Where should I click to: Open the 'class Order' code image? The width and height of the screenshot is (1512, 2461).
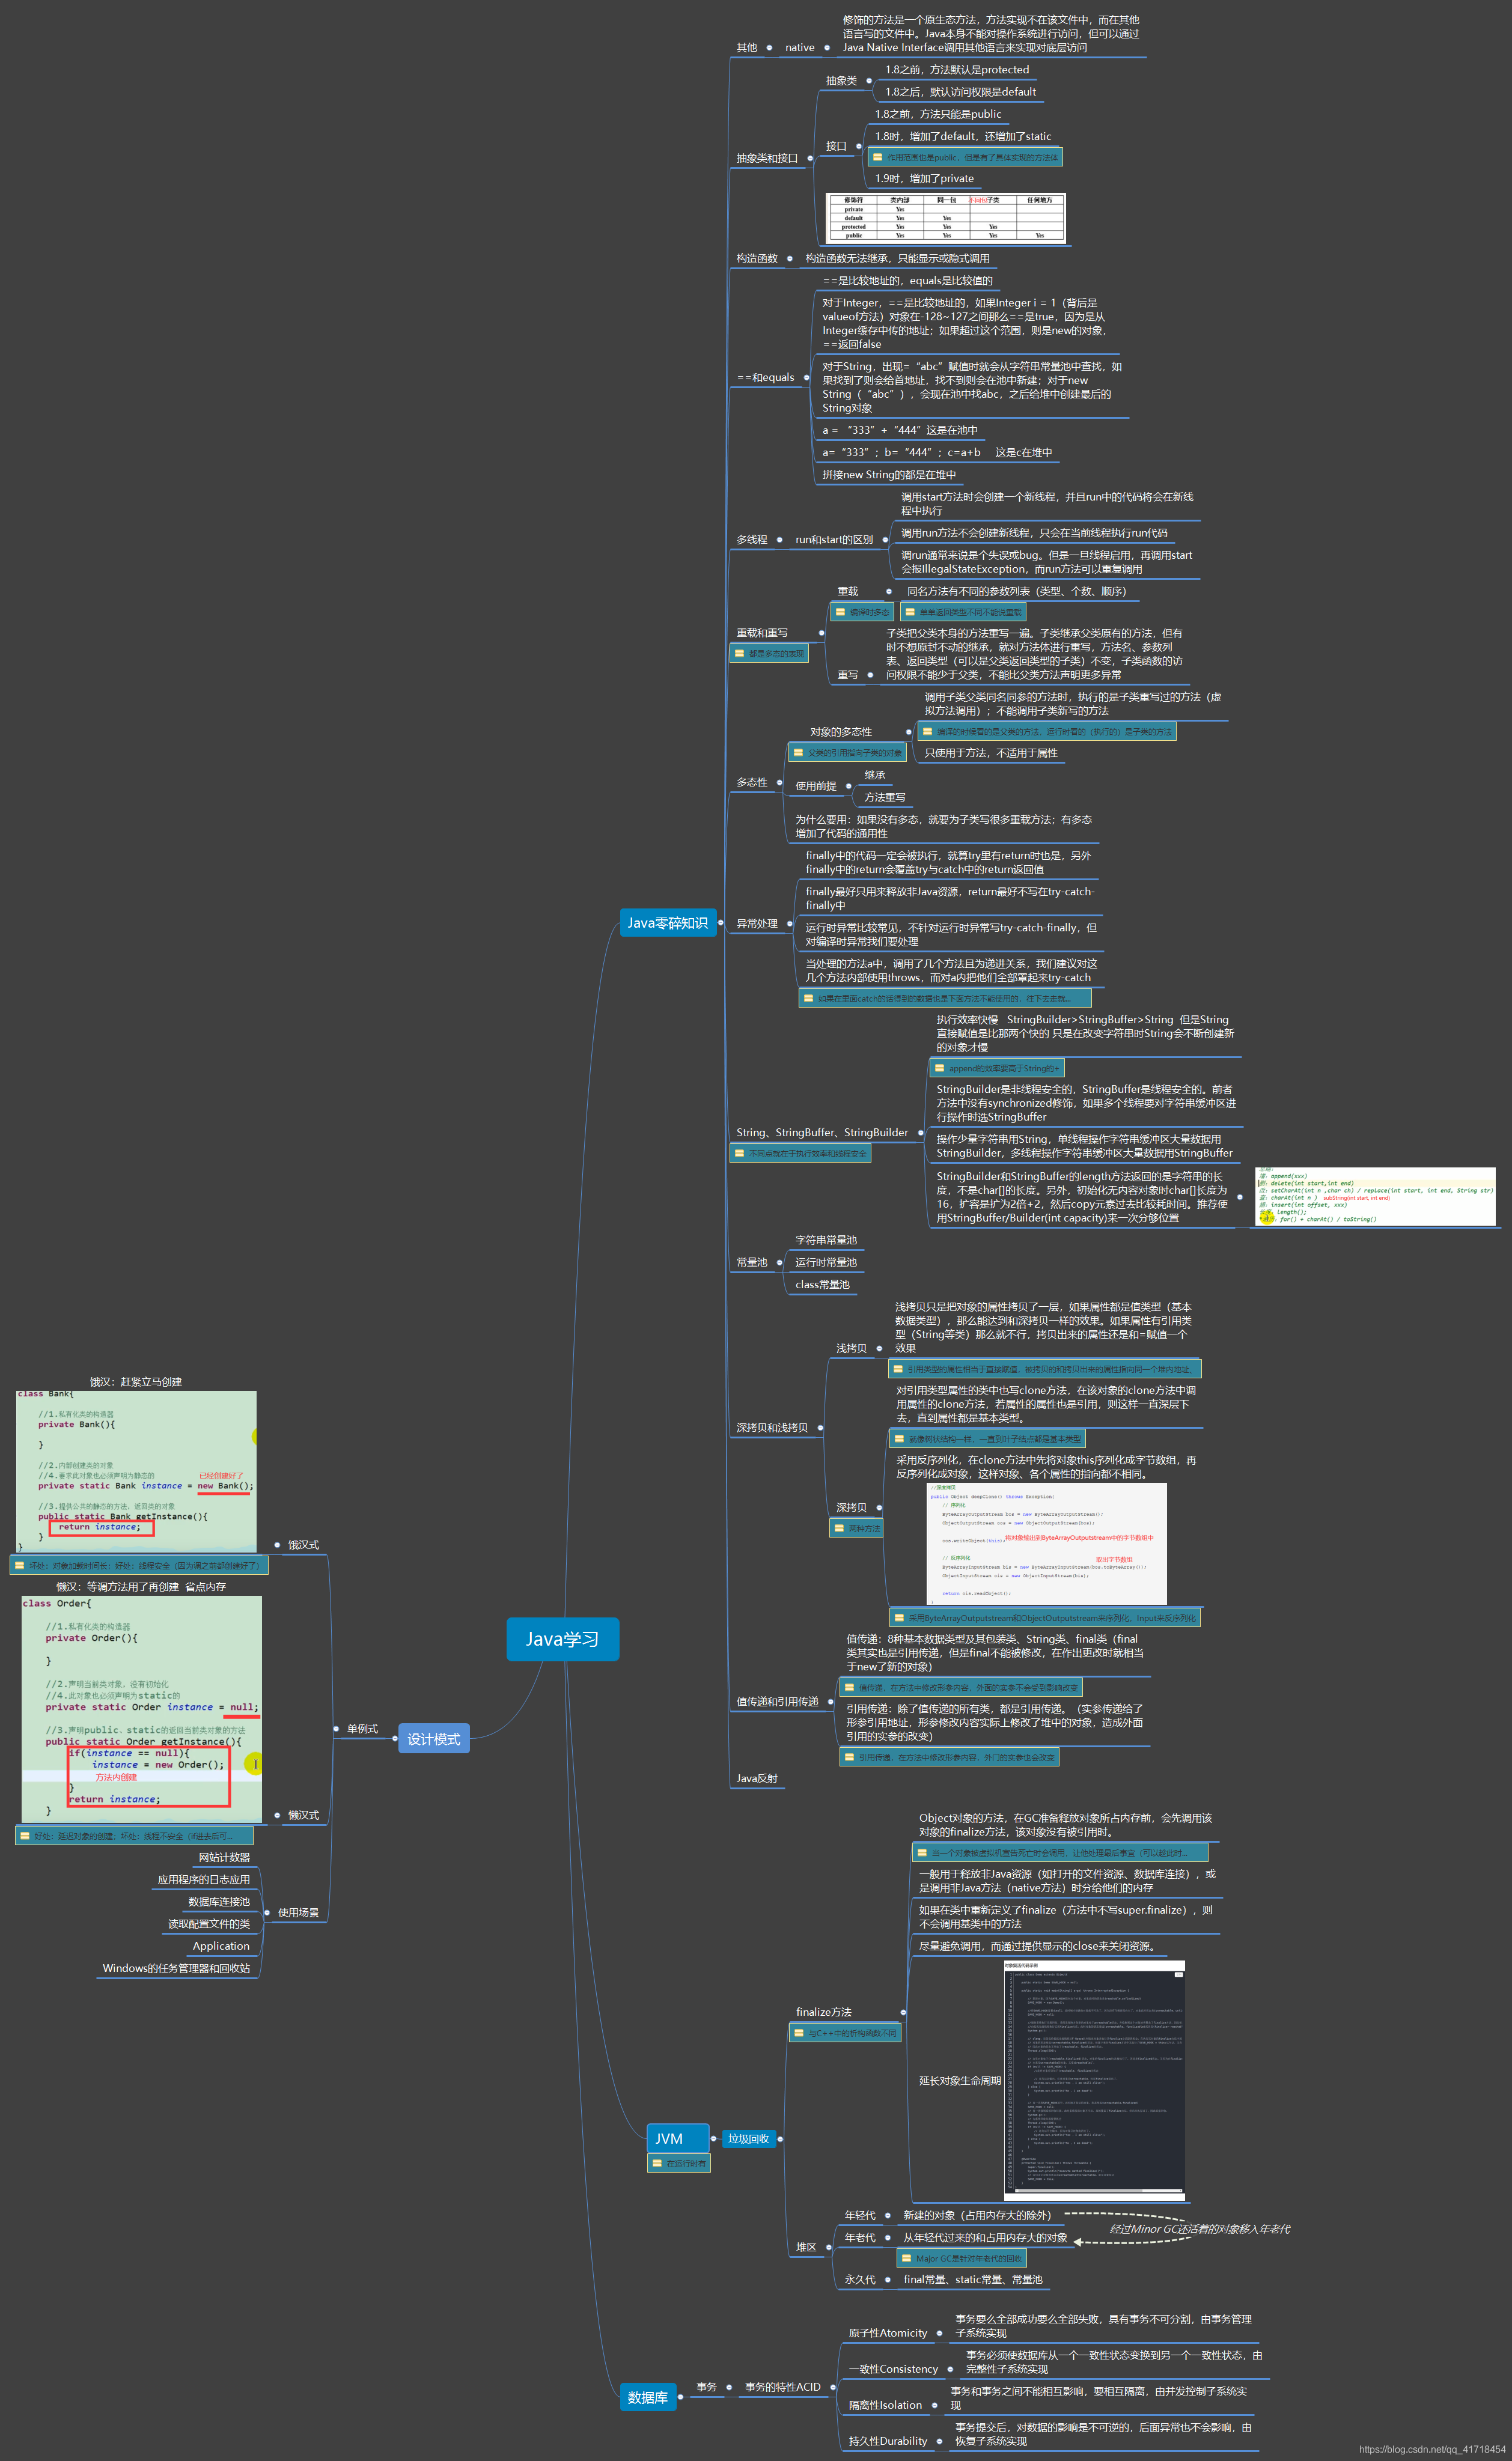click(142, 1708)
